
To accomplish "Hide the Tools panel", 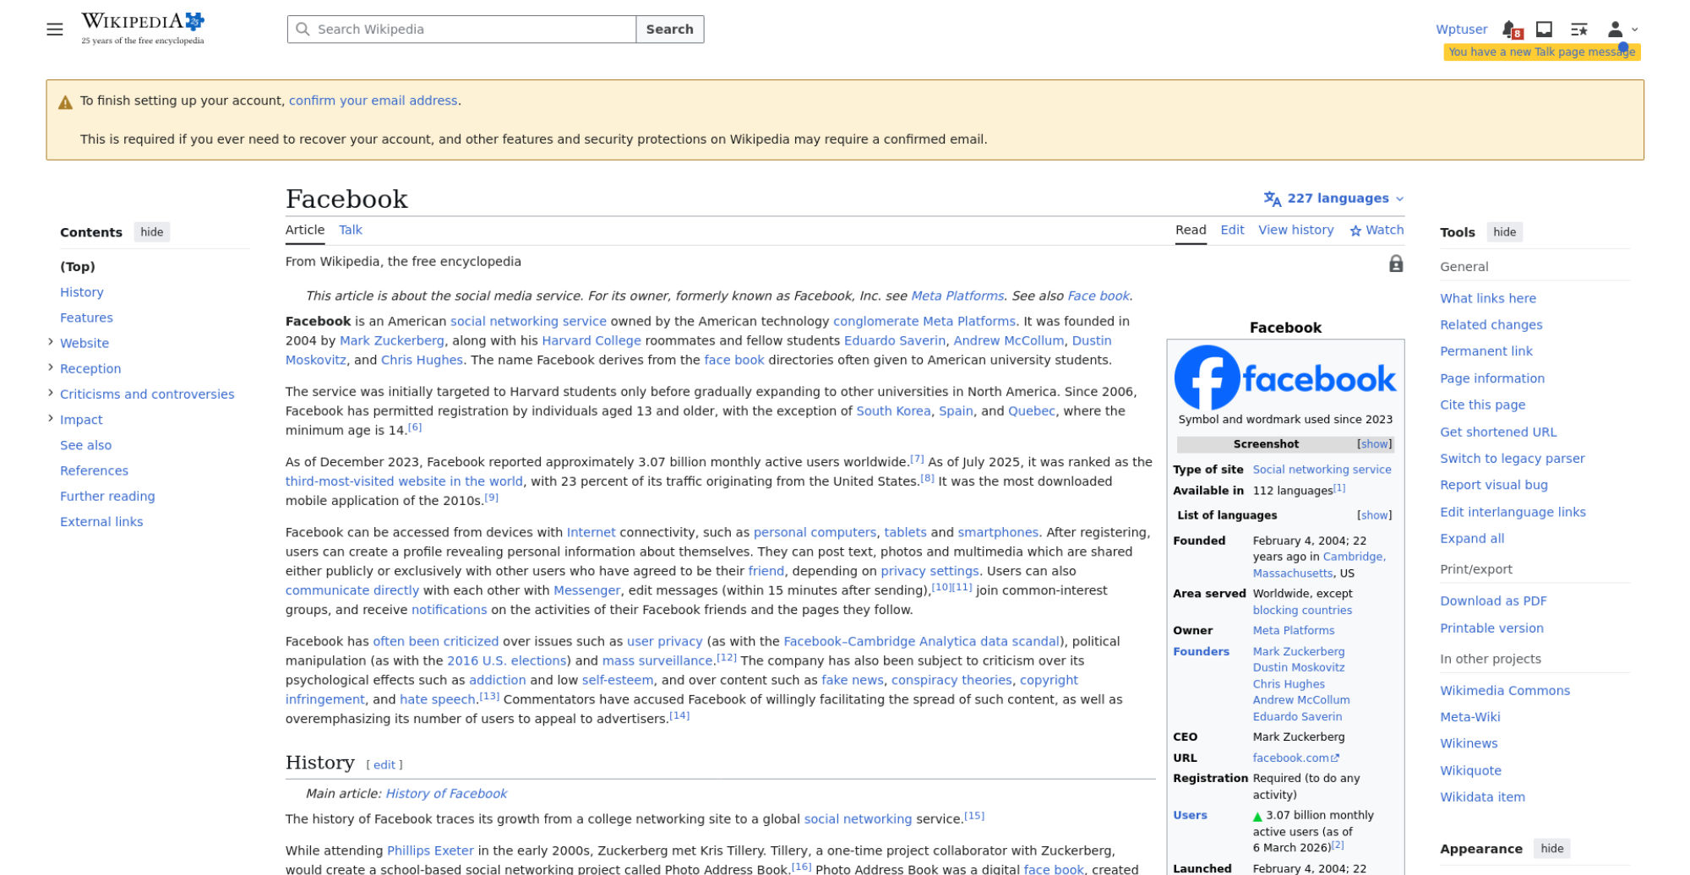I will [1504, 232].
